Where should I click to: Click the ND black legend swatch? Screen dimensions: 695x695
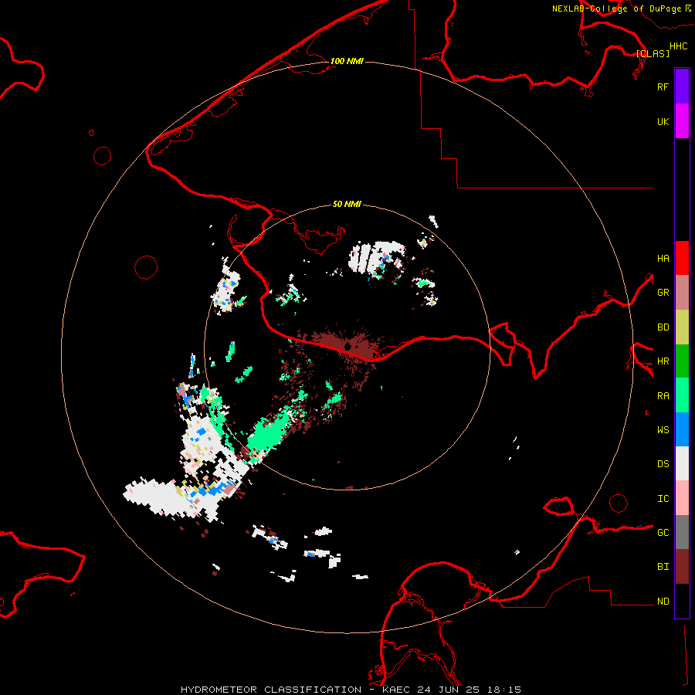click(x=682, y=601)
